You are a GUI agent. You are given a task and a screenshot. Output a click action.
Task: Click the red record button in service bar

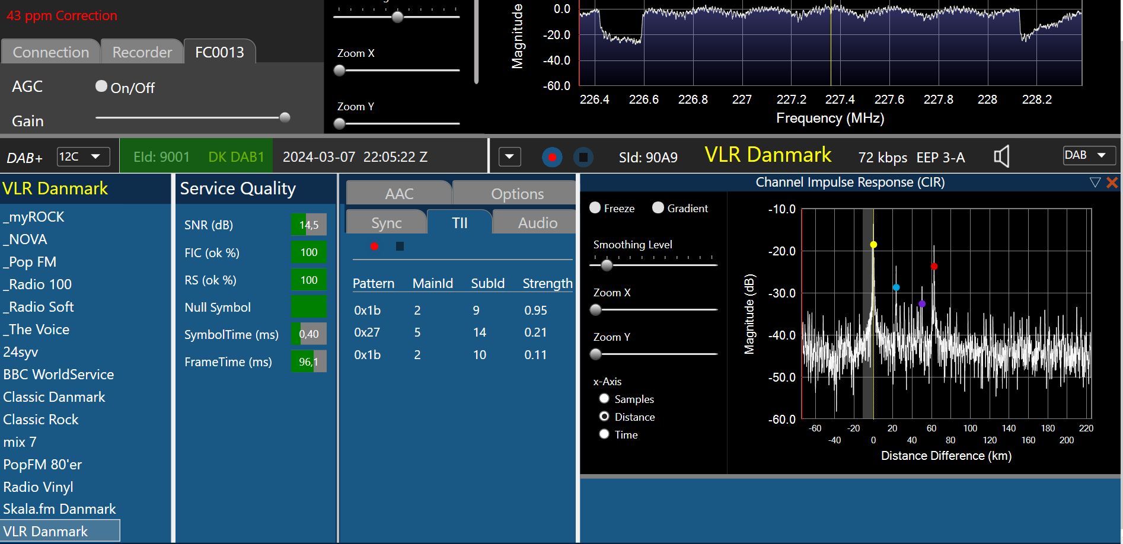click(x=552, y=157)
